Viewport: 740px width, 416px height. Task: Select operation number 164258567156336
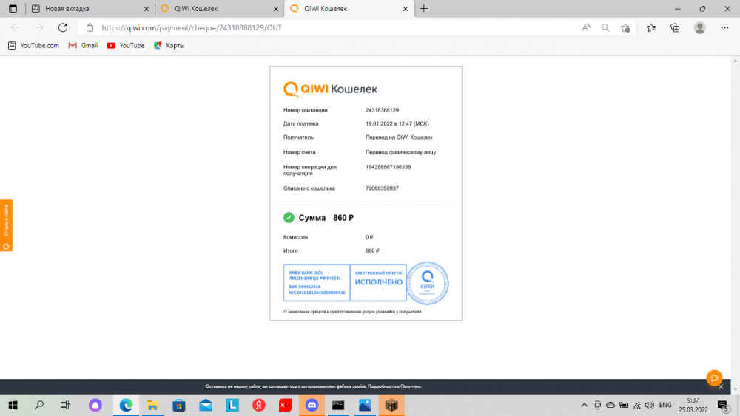coord(388,167)
